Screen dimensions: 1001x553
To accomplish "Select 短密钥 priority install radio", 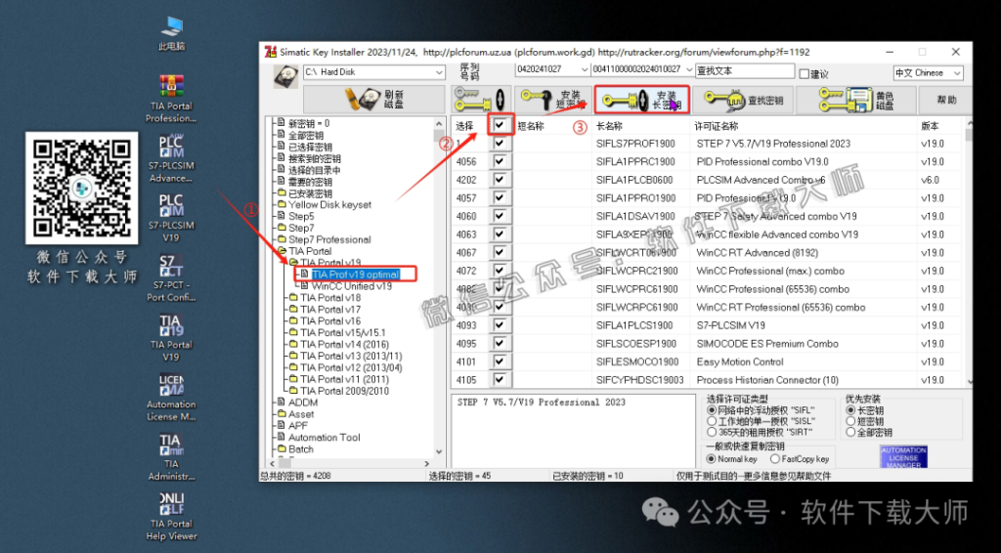I will tap(849, 421).
